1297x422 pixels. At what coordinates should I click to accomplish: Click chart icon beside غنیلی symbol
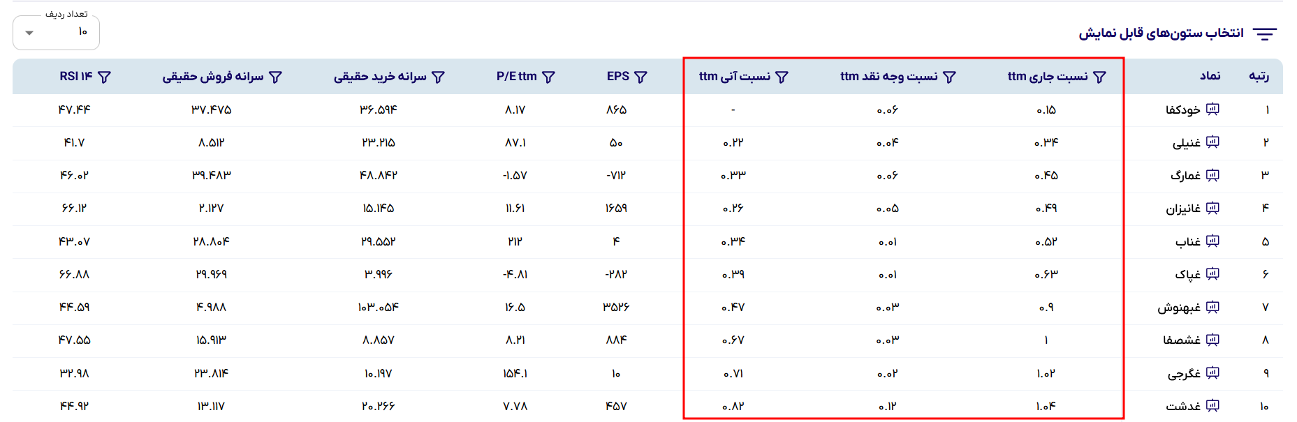[x=1212, y=142]
